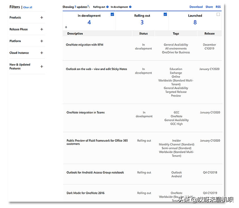Check the Launched status checkbox
Viewport: 239px width, 208px height.
pyautogui.click(x=218, y=14)
